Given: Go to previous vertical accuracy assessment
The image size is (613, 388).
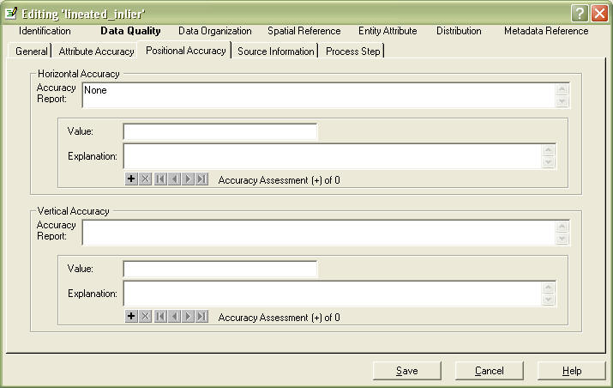Looking at the screenshot, I should (174, 317).
